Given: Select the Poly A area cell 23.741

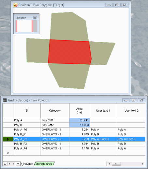Looking at the screenshot, I should point(80,120).
